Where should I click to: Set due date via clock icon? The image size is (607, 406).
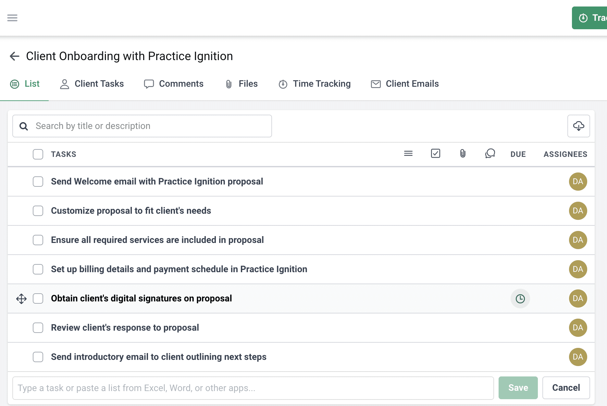520,298
